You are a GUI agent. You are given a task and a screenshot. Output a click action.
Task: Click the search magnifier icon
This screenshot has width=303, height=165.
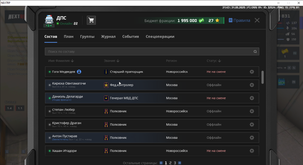coord(255,52)
